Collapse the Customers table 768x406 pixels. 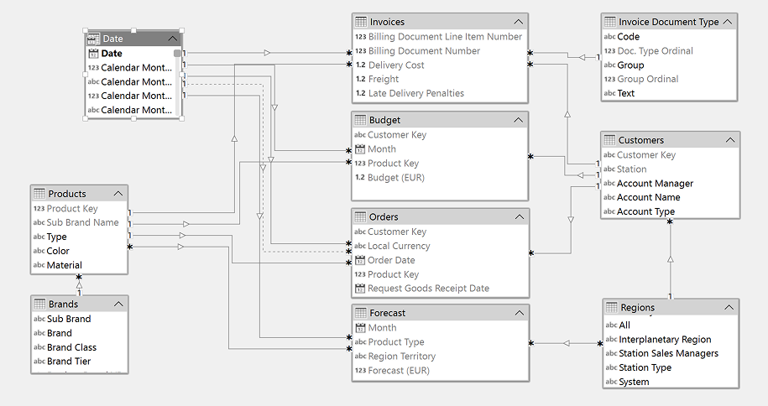pos(729,140)
